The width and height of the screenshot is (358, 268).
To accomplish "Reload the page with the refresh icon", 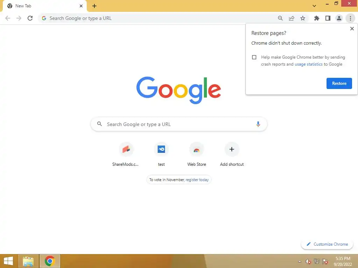I will (30, 18).
